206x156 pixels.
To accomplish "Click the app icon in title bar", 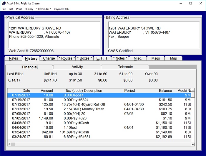I will click(x=3, y=3).
